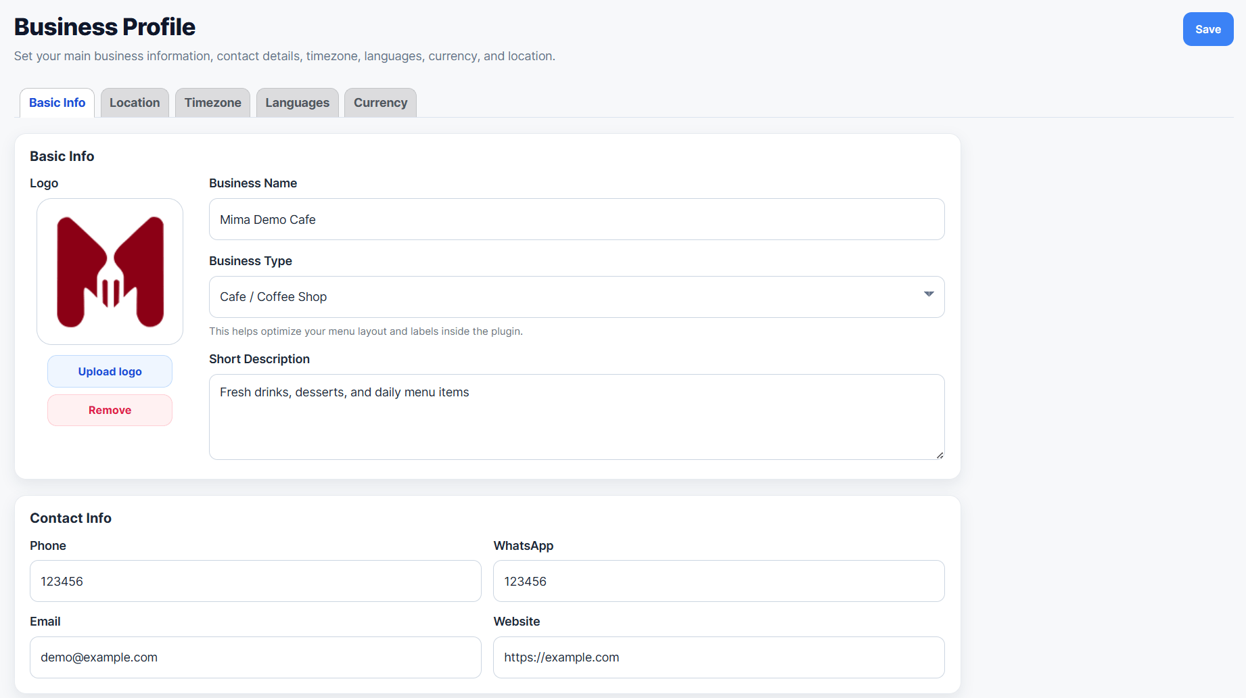
Task: Remove the current logo
Action: pyautogui.click(x=110, y=410)
